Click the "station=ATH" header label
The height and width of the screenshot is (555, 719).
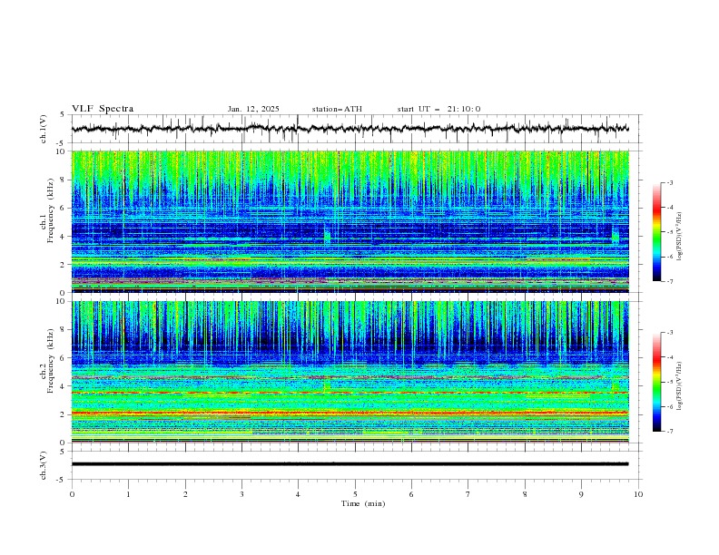coord(337,109)
